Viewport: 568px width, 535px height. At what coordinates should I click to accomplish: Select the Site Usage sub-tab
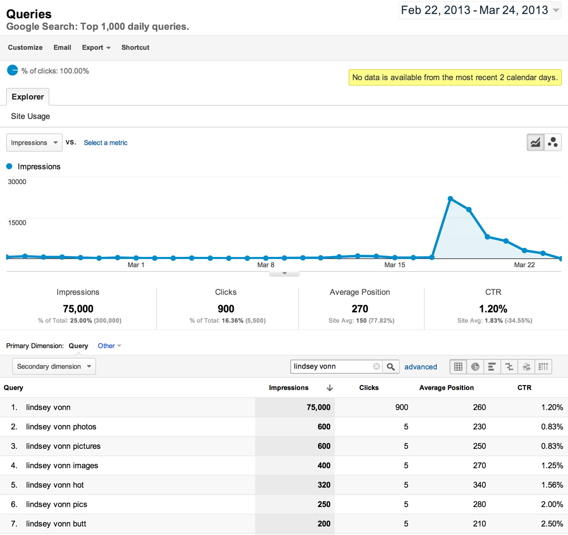coord(30,116)
